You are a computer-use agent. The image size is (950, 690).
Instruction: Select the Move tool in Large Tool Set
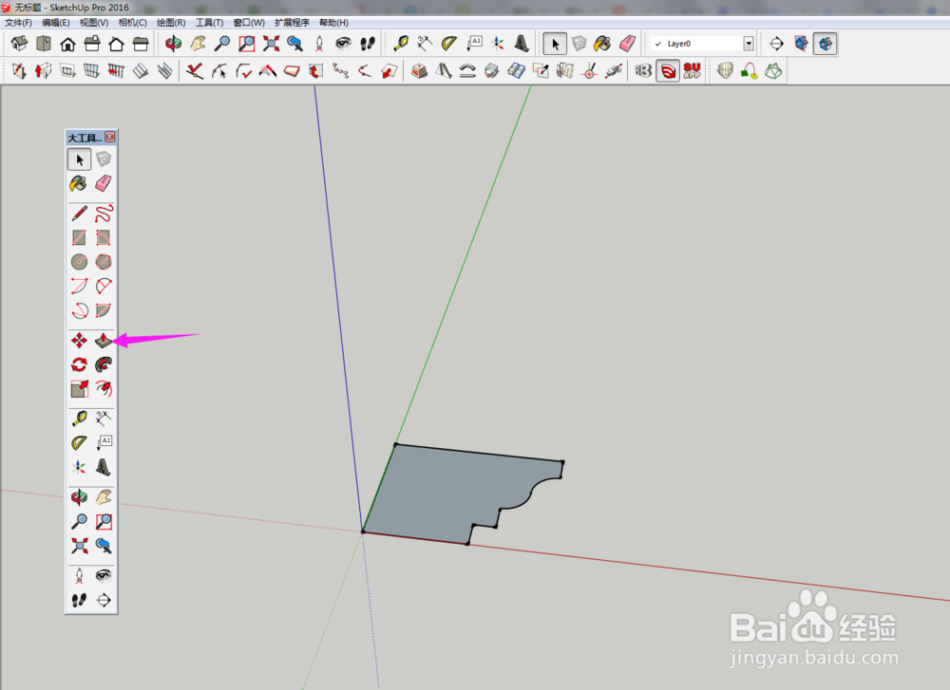click(x=80, y=341)
